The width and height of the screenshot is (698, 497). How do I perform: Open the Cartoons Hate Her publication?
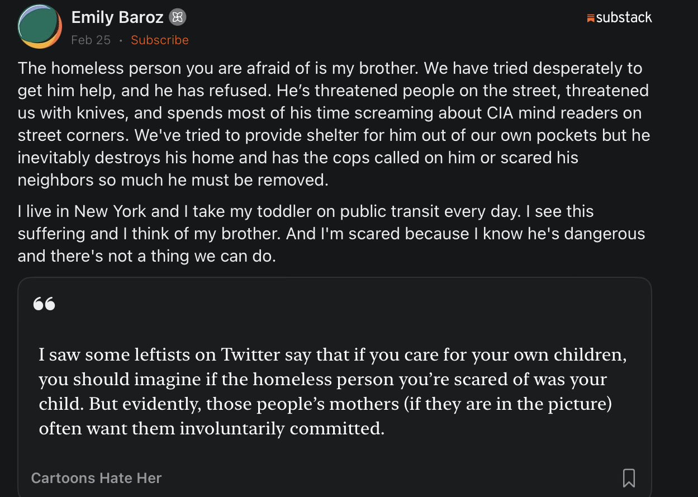(96, 478)
